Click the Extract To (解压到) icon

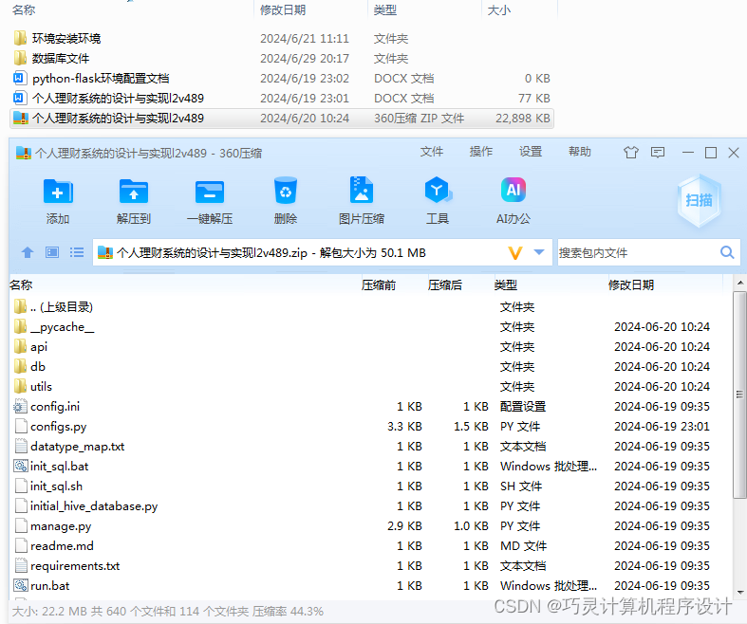(x=133, y=193)
